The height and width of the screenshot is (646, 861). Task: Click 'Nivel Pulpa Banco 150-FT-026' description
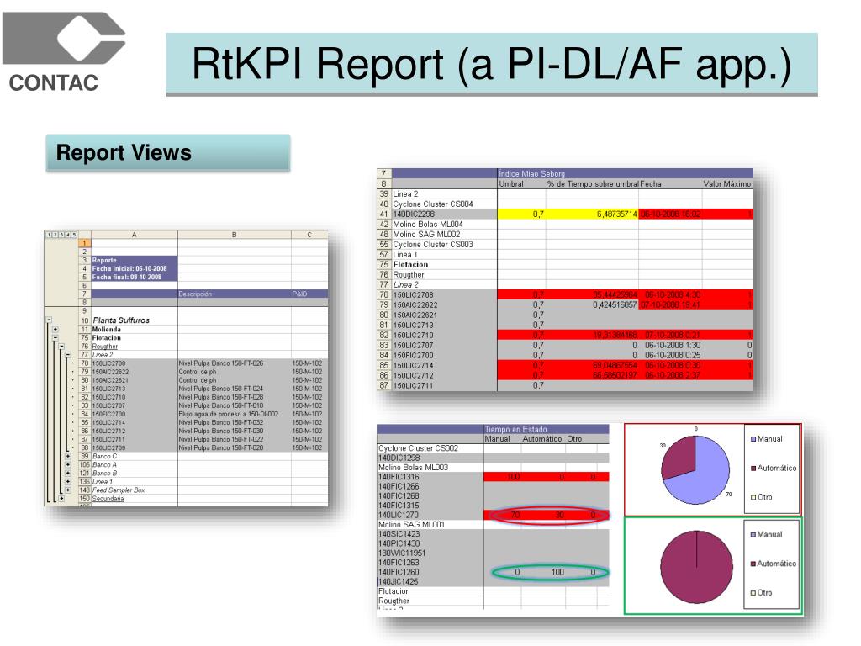coord(221,363)
